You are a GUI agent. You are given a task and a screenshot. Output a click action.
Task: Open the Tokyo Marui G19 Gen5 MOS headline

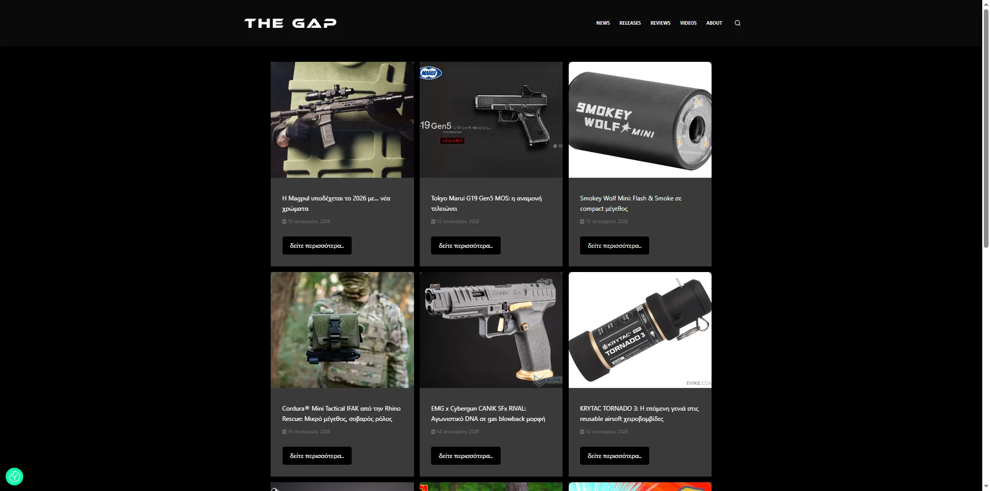pyautogui.click(x=486, y=204)
